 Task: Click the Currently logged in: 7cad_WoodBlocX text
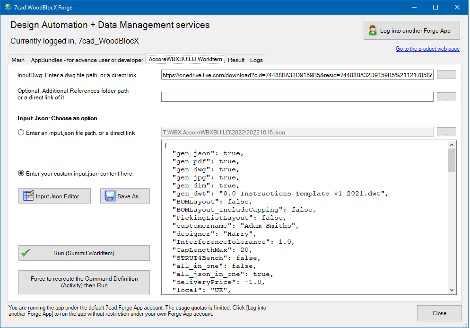click(75, 41)
